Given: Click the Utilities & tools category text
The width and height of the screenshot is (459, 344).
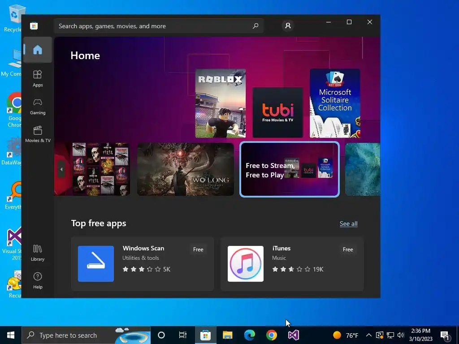Looking at the screenshot, I should coord(140,258).
